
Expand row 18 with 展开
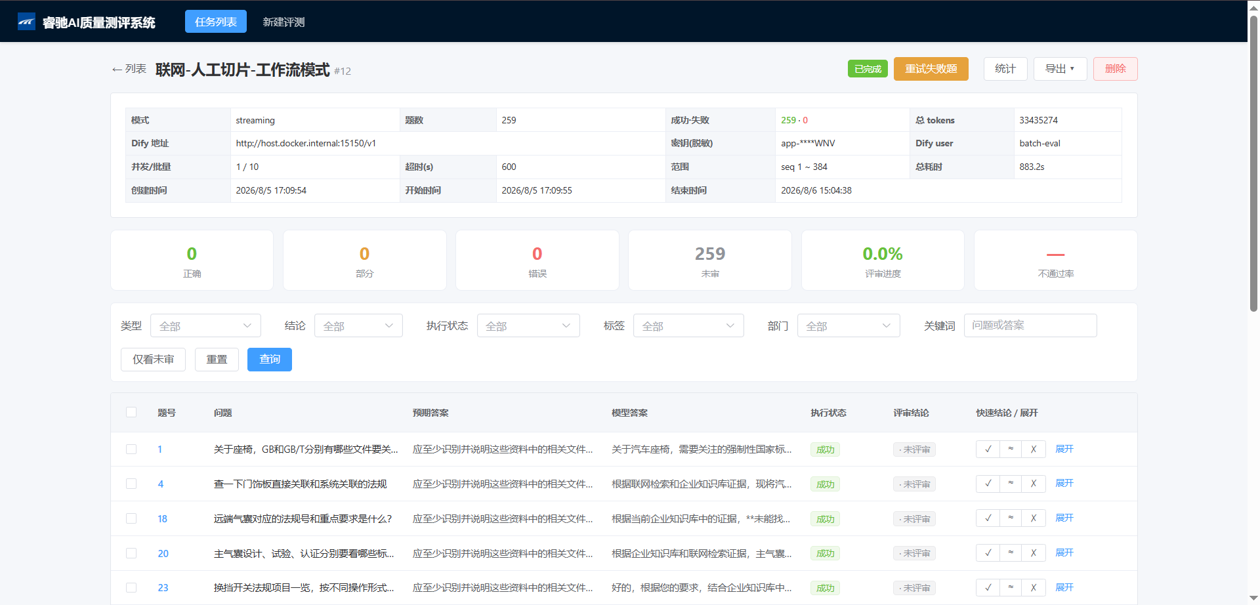tap(1064, 518)
